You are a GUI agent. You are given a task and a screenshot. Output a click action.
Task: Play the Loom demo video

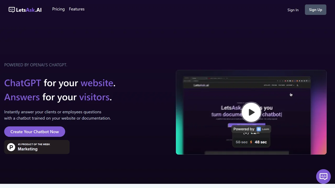pyautogui.click(x=251, y=112)
